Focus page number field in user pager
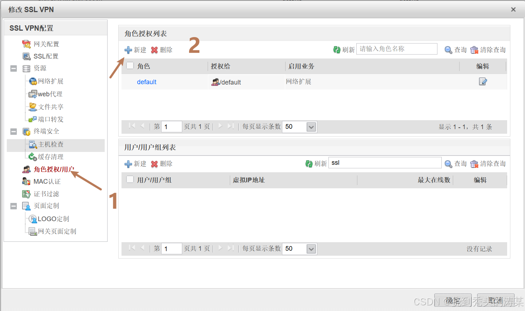The height and width of the screenshot is (311, 525). (172, 249)
